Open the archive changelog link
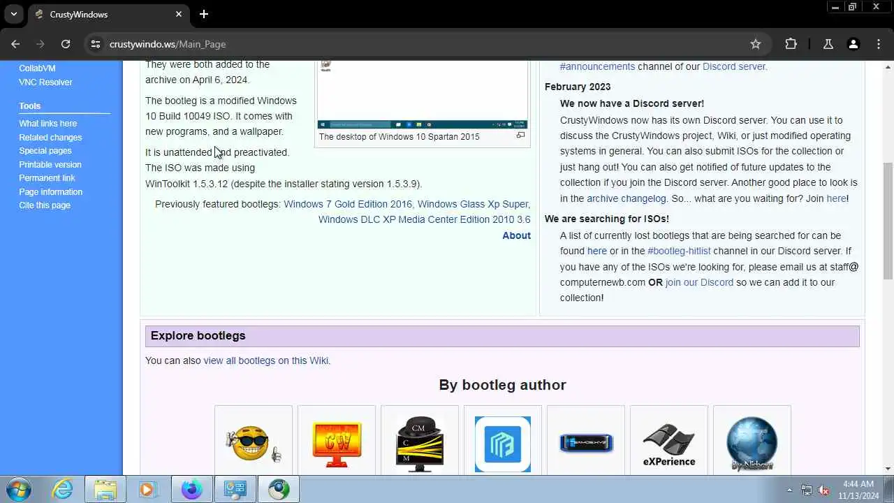 tap(626, 198)
